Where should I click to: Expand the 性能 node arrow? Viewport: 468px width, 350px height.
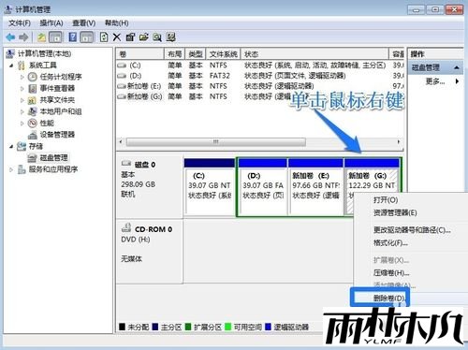click(22, 123)
